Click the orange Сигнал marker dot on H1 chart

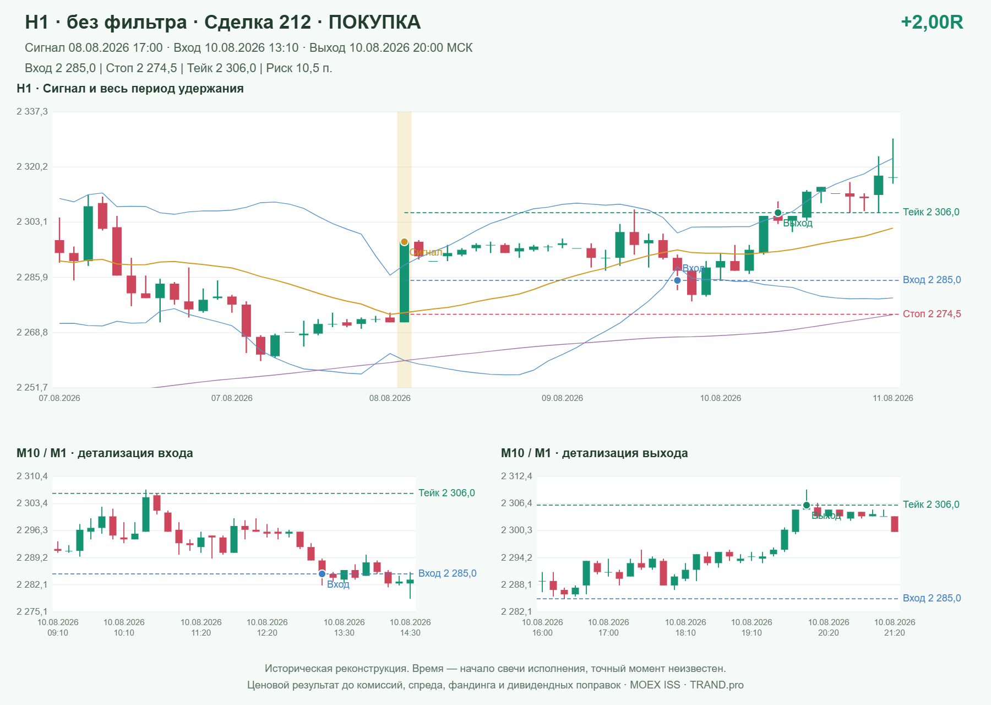pos(404,242)
